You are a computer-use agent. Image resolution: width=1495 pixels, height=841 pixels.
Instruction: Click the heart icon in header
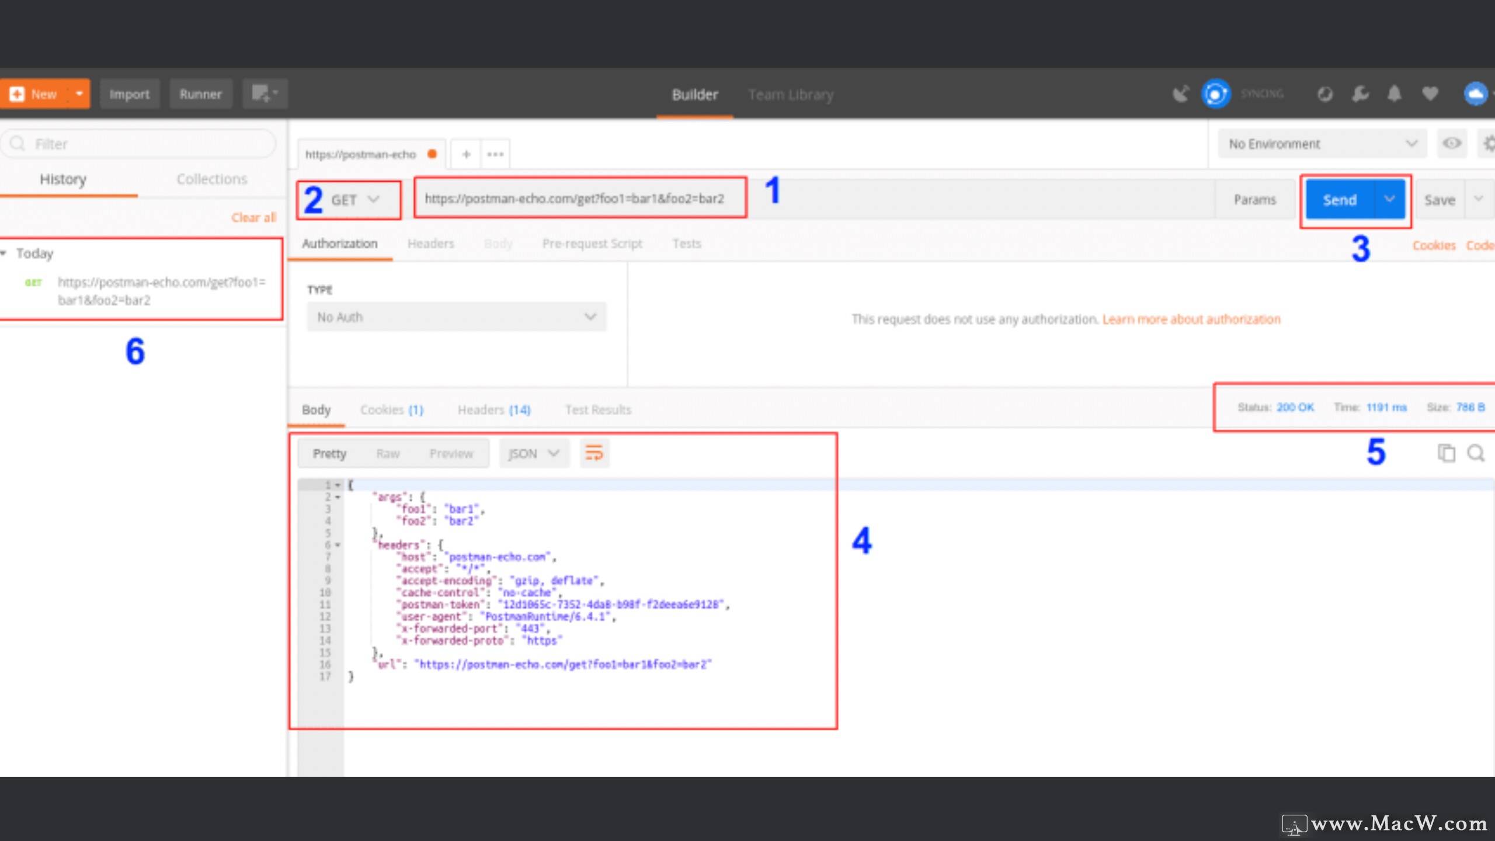(x=1430, y=93)
